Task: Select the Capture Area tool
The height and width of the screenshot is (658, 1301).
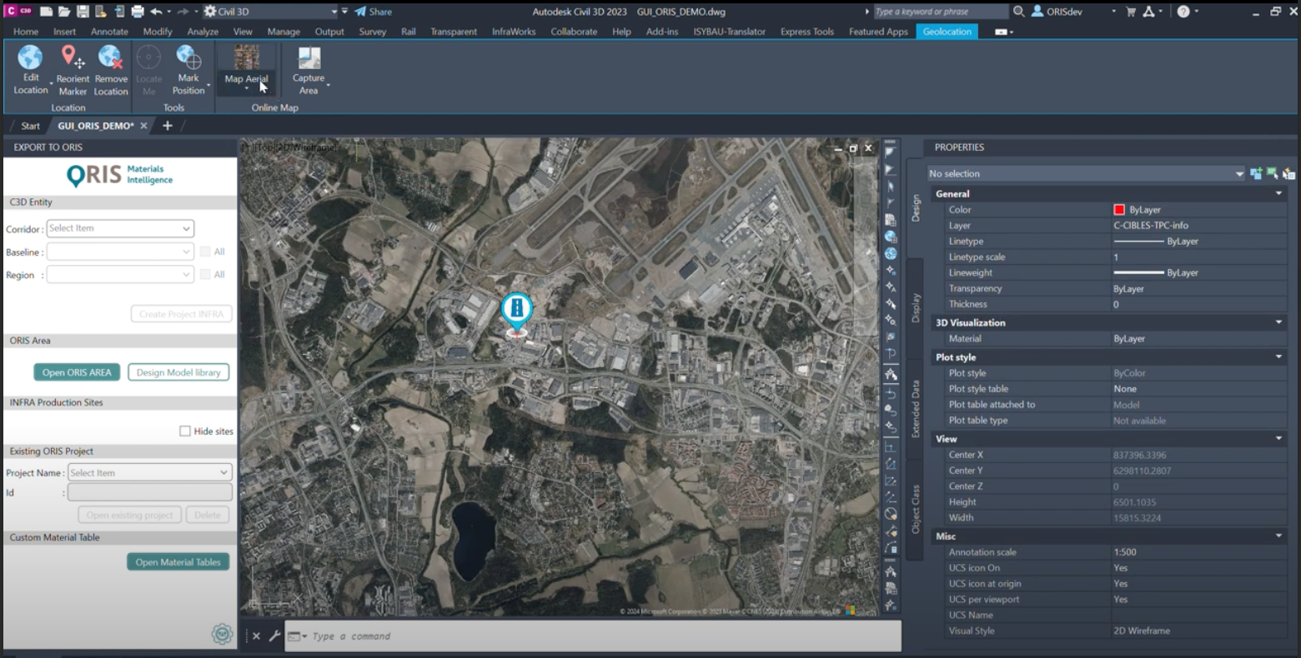Action: tap(309, 57)
